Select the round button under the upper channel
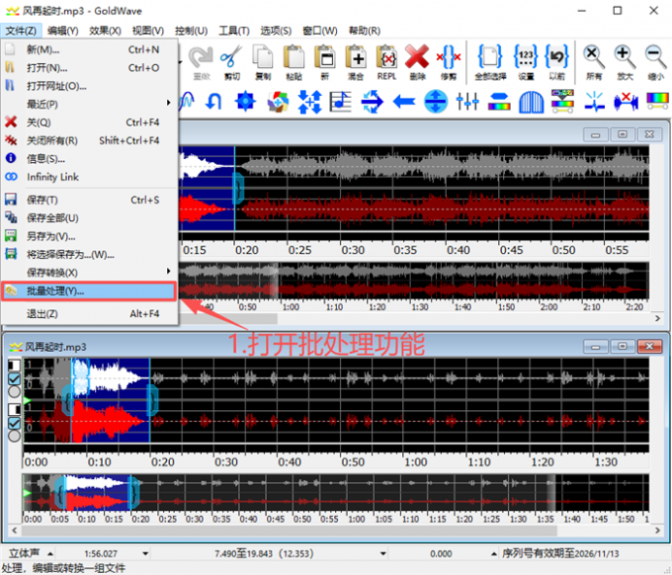Image resolution: width=672 pixels, height=575 pixels. (x=13, y=392)
